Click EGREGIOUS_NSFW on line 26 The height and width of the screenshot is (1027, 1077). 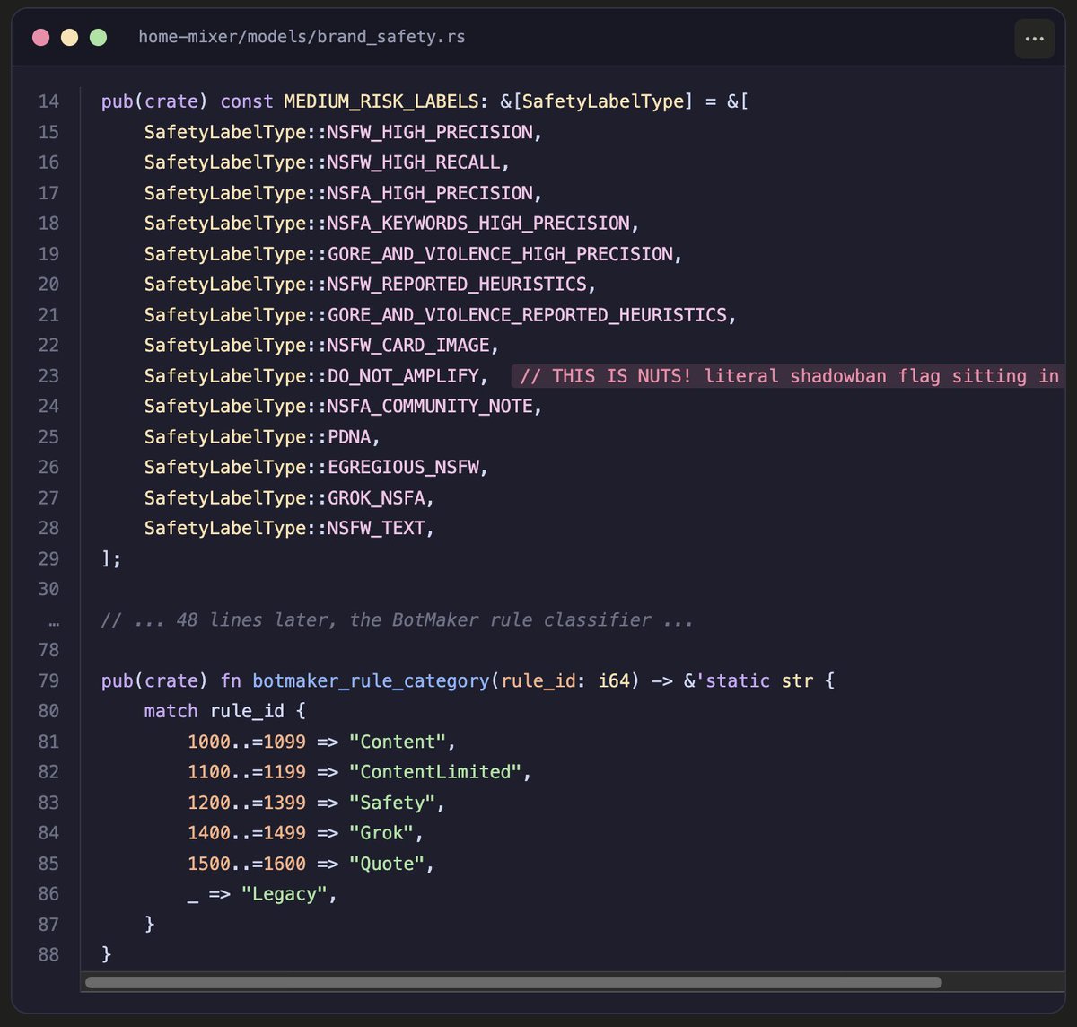[x=403, y=468]
